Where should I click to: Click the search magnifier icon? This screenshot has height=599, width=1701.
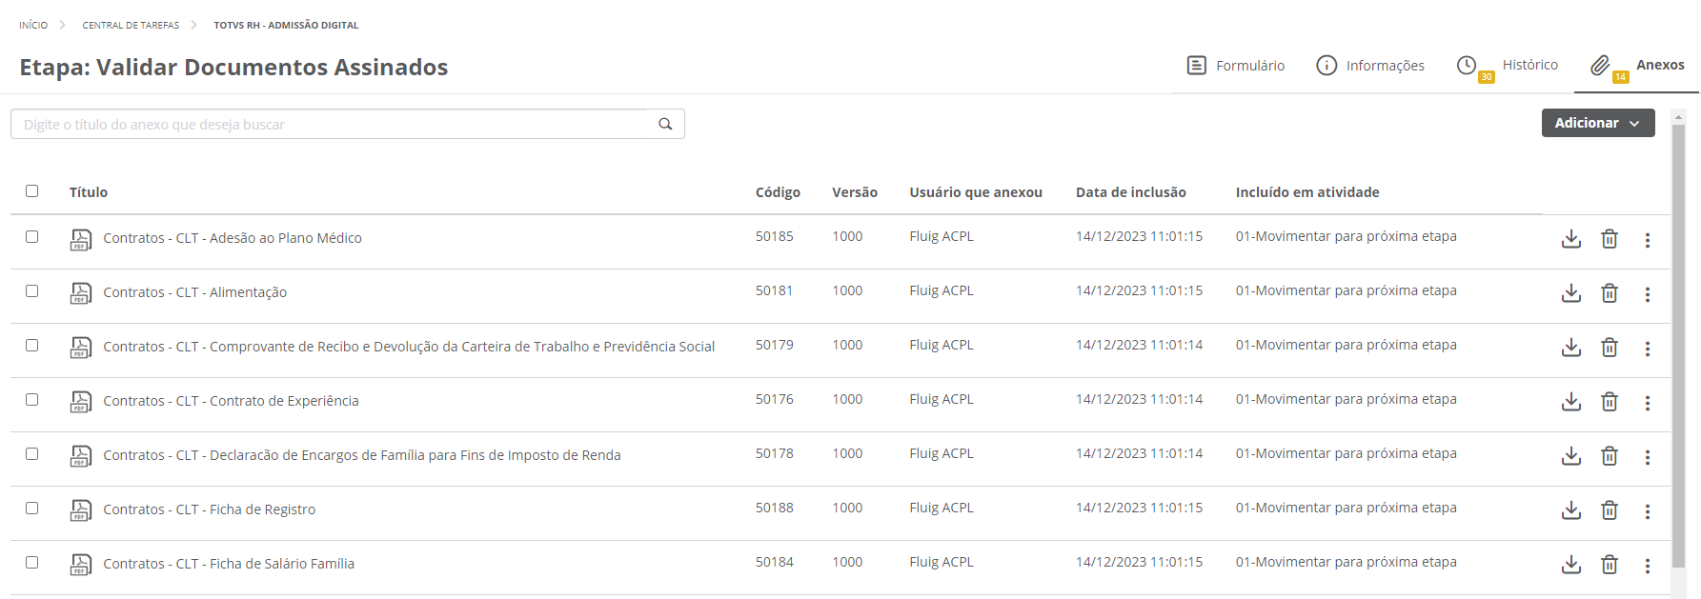[x=665, y=124]
